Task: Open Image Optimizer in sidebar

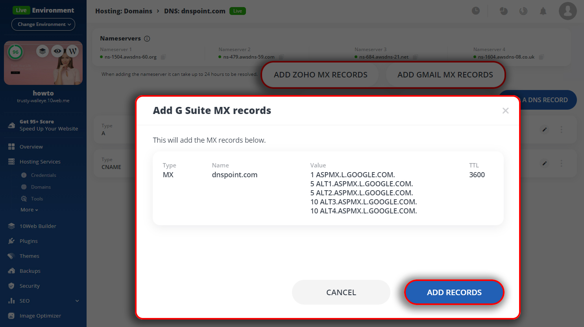Action: point(40,316)
